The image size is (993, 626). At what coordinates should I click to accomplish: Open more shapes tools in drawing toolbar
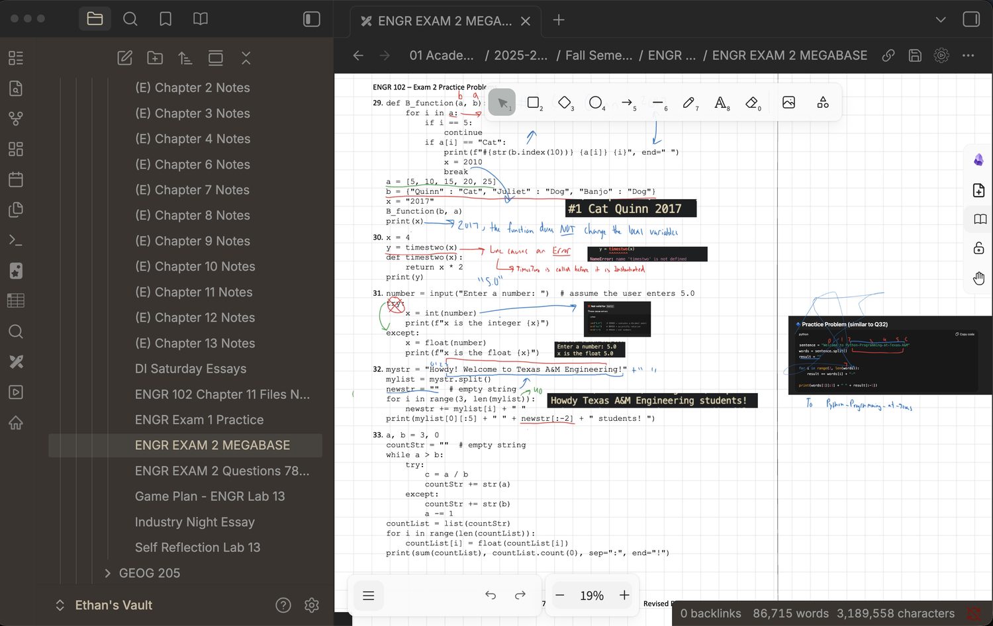(823, 103)
